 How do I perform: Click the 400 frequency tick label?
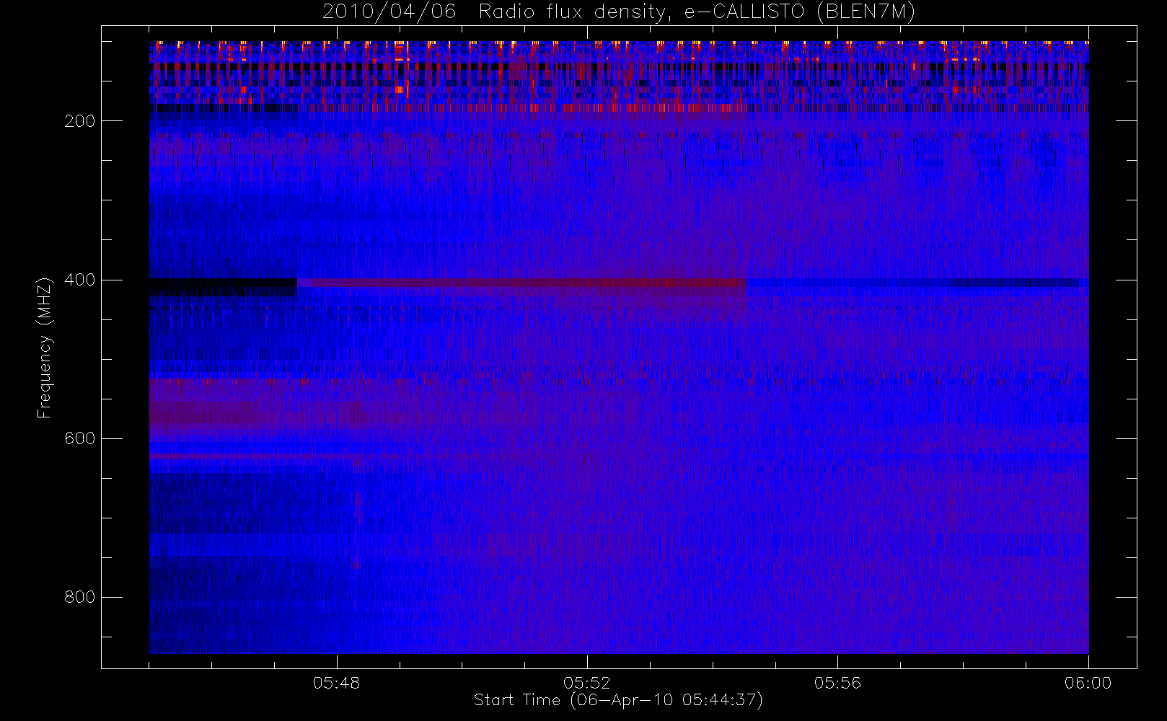pyautogui.click(x=79, y=280)
